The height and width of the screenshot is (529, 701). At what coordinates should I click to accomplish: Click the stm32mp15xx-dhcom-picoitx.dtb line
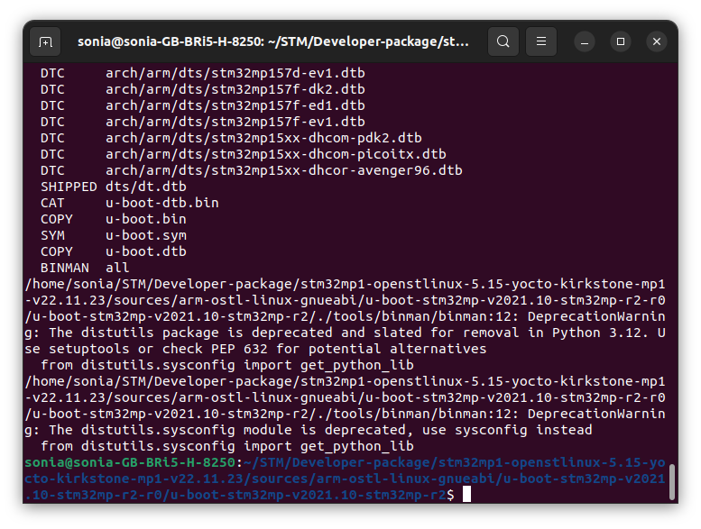244,154
